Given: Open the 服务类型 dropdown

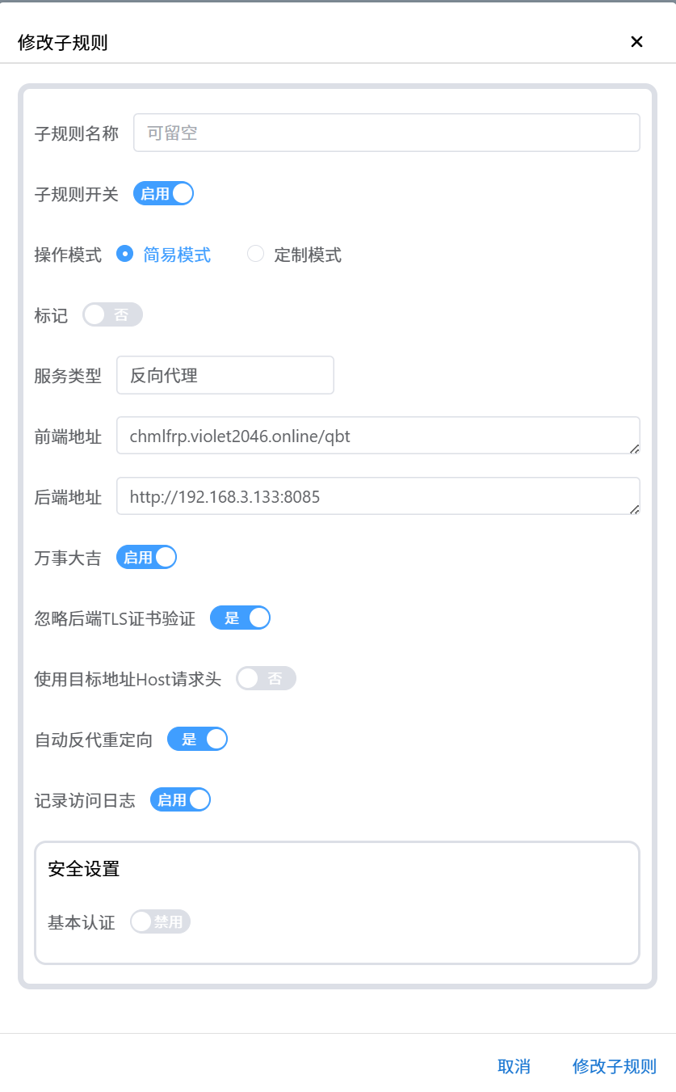Looking at the screenshot, I should click(225, 376).
